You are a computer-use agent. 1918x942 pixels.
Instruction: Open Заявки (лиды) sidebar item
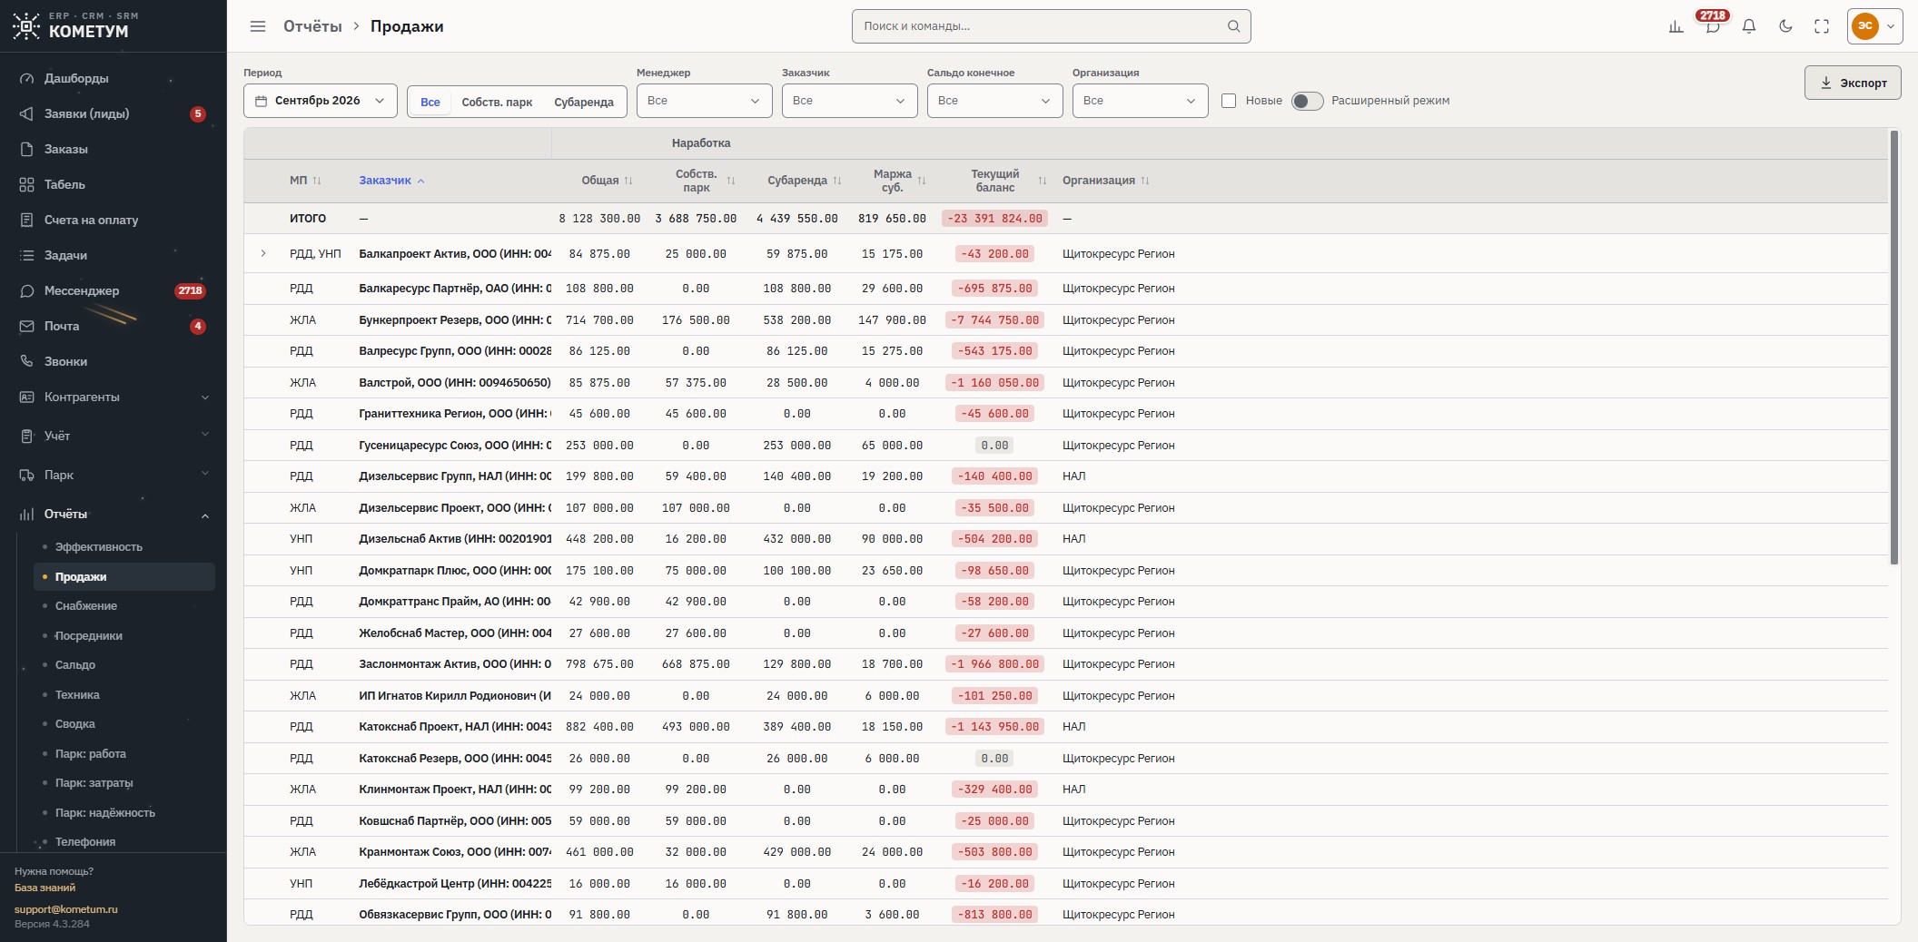point(114,113)
